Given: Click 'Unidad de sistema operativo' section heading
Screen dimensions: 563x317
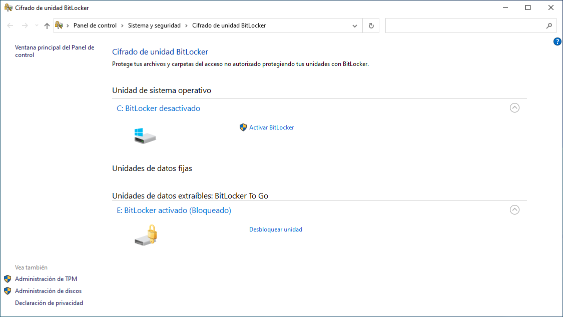Looking at the screenshot, I should pyautogui.click(x=162, y=90).
